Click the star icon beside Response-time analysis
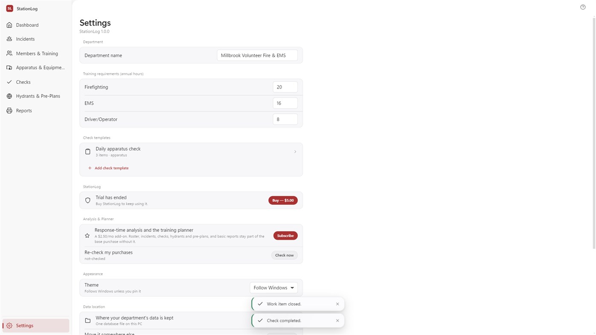This screenshot has width=596, height=335. pyautogui.click(x=87, y=235)
